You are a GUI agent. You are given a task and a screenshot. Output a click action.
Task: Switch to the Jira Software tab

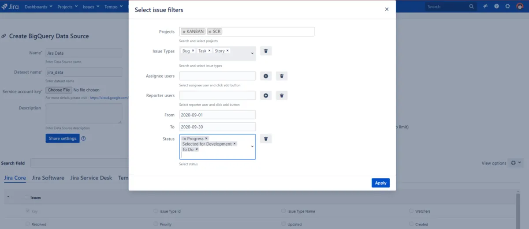[x=48, y=178]
